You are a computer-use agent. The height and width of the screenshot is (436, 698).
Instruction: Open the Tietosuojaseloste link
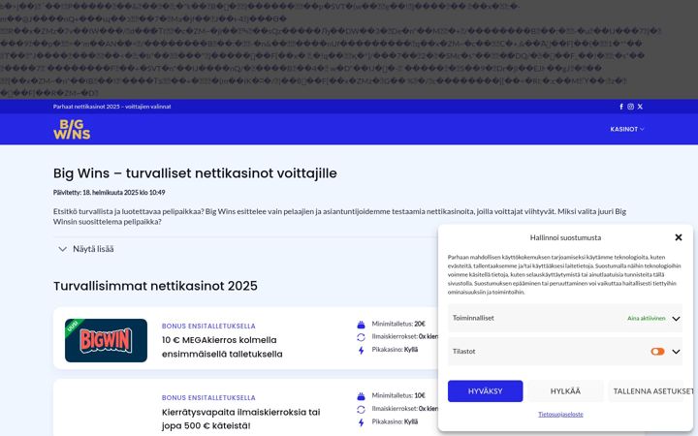(560, 415)
